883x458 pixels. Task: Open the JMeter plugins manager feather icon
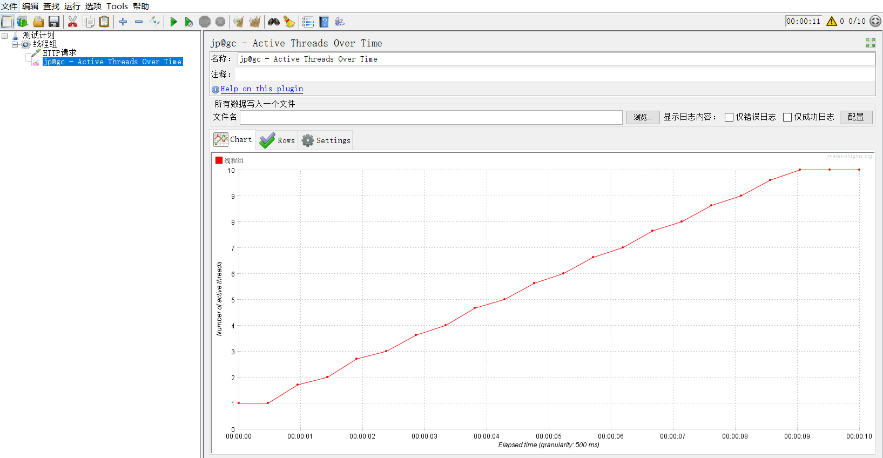pyautogui.click(x=340, y=22)
